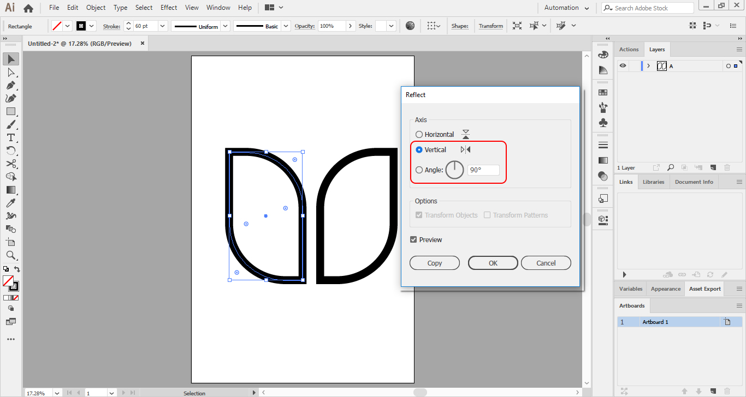Select the Gradient tool

10,190
